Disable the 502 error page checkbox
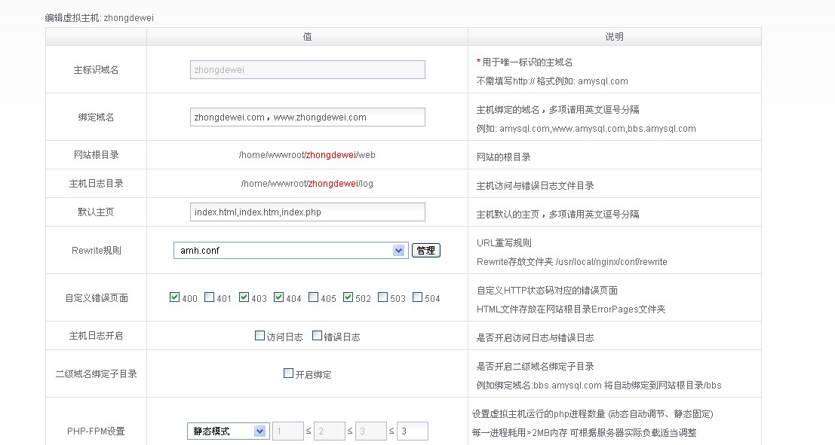Viewport: 835px width, 445px height. click(x=348, y=297)
